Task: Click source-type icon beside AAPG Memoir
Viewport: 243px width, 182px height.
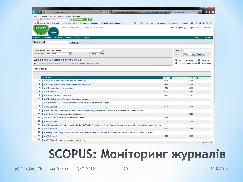Action: (42, 129)
